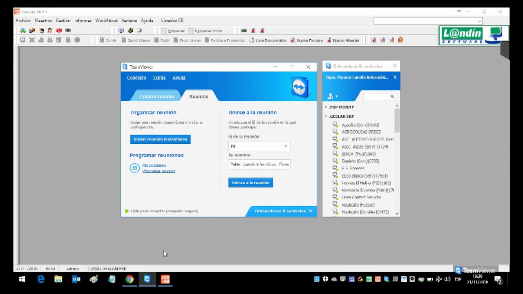The height and width of the screenshot is (294, 523).
Task: Open File Explorer from taskbar
Action: pos(58,279)
